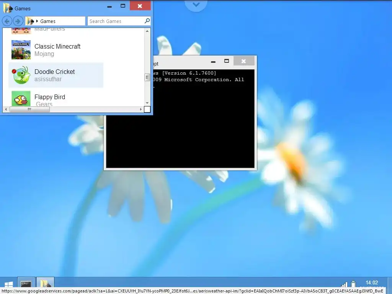
Task: Click the horizontal scrollbar thumb in Games
Action: 29,109
